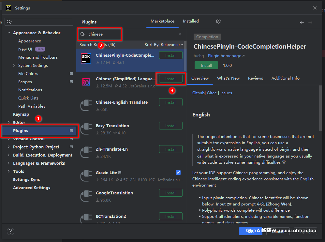Click the PyCharm logo in title bar
325x242 pixels.
(8, 8)
